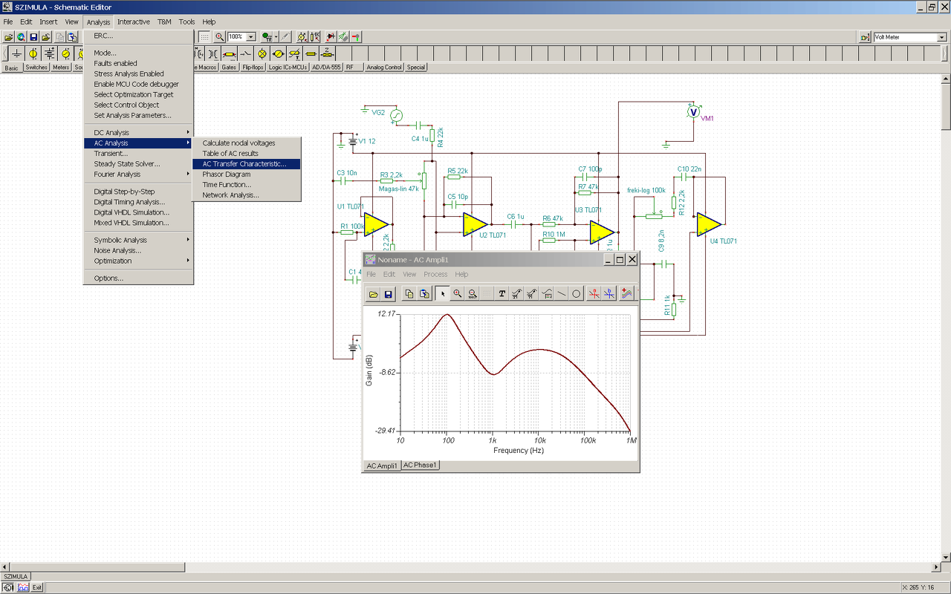
Task: Open the File menu of Schematic Editor
Action: [8, 22]
